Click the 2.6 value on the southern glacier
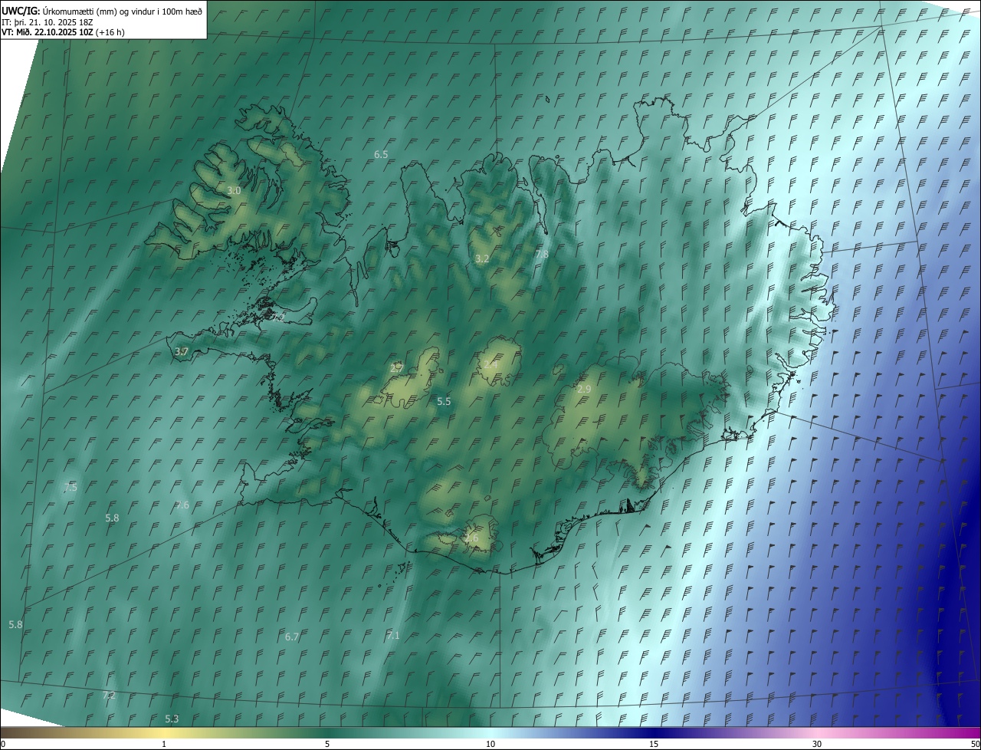Screen dimensions: 981x750 tap(471, 538)
